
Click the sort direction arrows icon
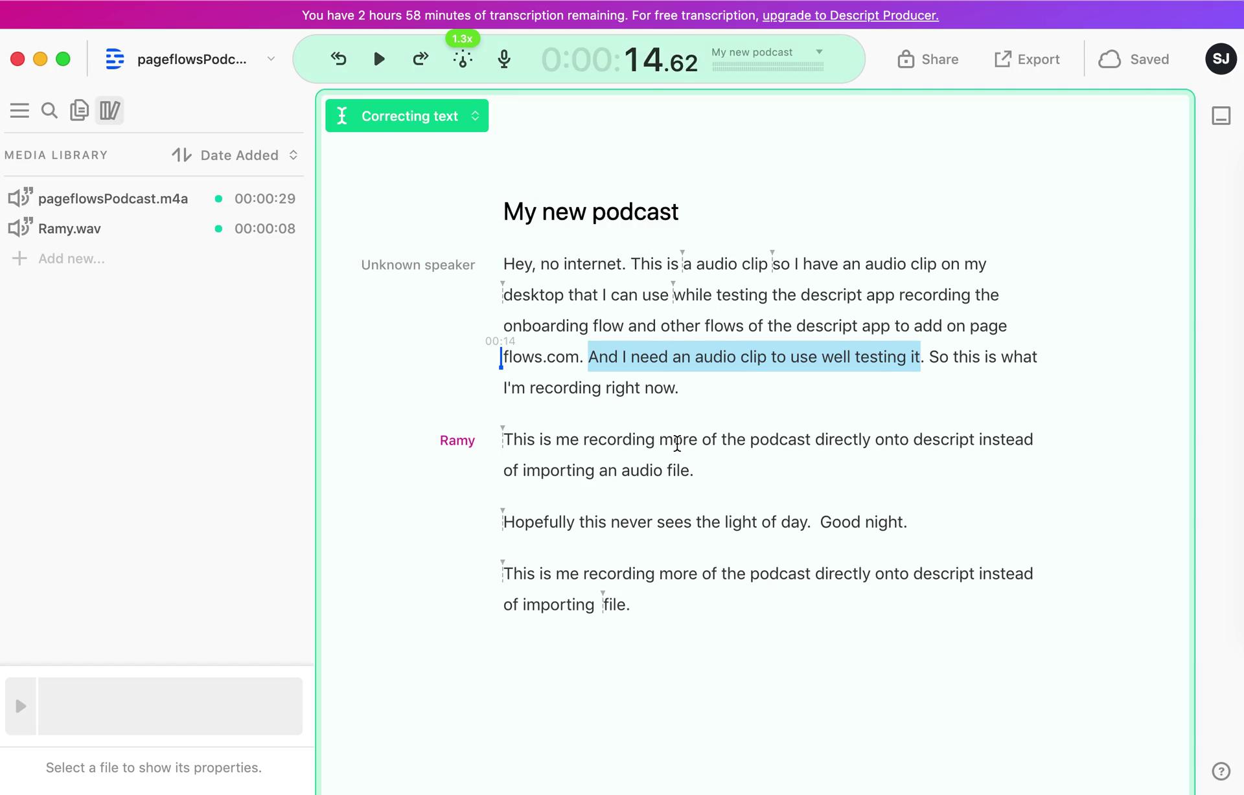click(181, 155)
